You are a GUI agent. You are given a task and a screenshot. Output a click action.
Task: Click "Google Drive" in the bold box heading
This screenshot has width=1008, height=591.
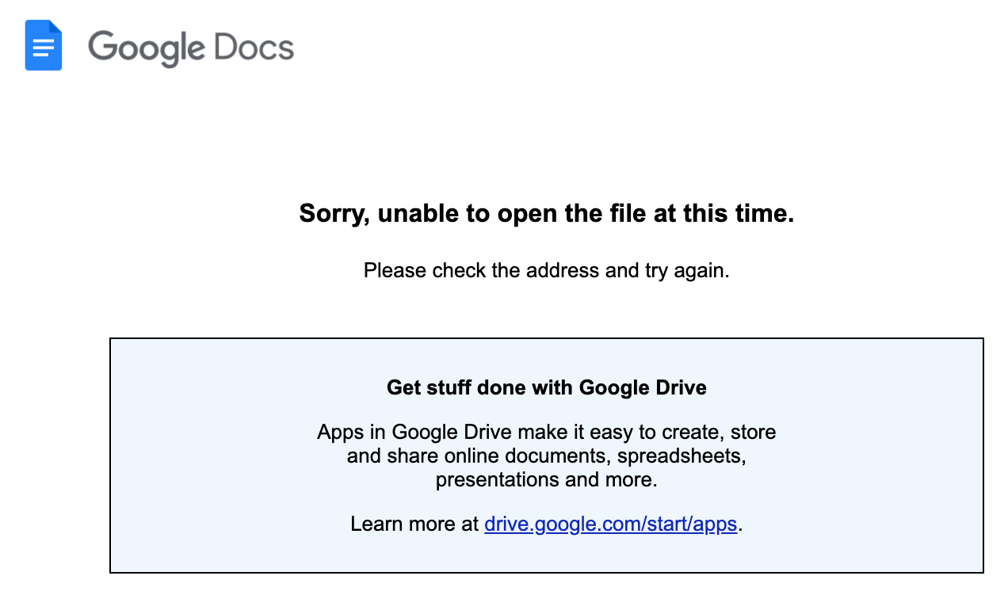[x=643, y=387]
